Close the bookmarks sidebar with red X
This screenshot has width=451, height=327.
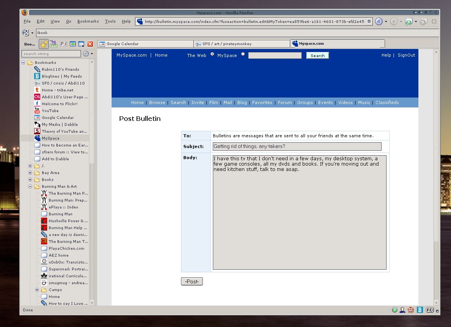click(x=90, y=44)
